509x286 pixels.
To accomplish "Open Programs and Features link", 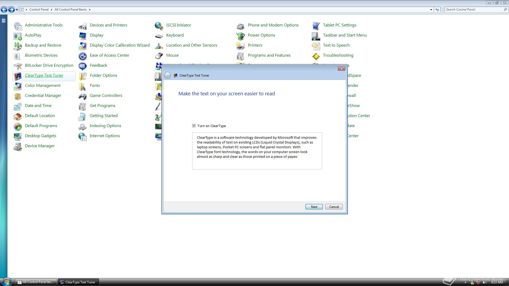I will [269, 55].
